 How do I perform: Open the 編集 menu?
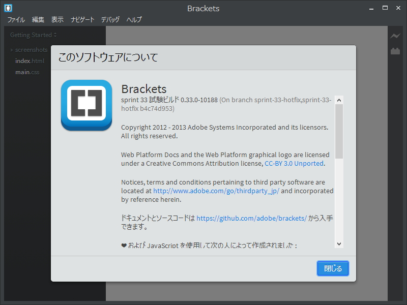tap(38, 19)
